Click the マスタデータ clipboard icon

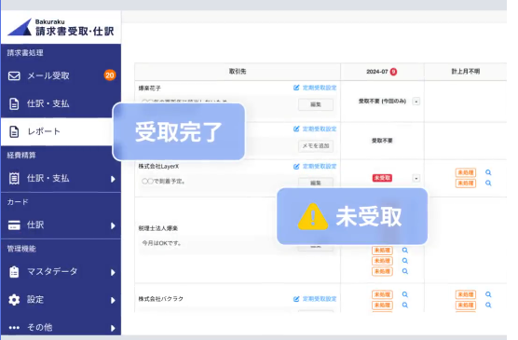[14, 272]
